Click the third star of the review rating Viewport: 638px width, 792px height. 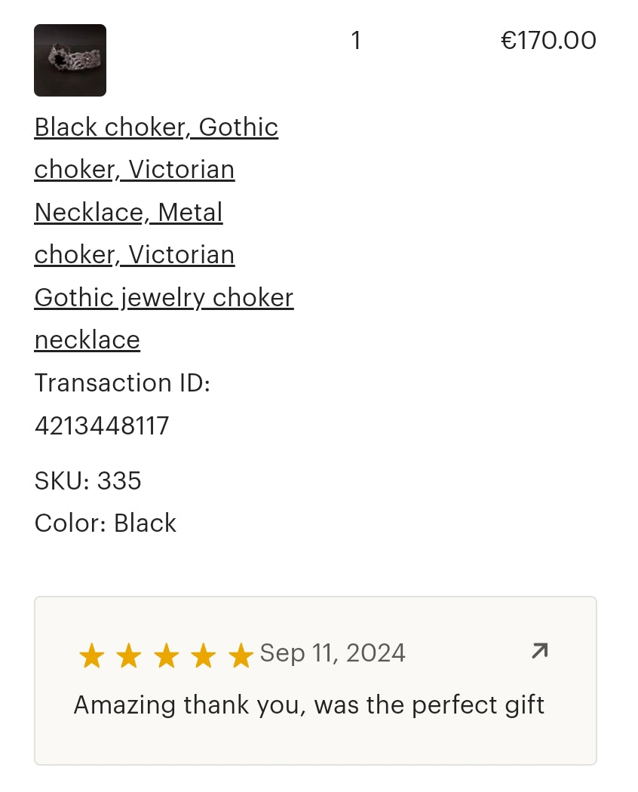point(166,655)
